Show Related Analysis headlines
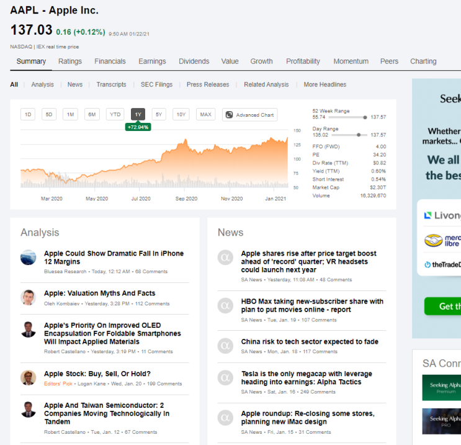This screenshot has height=445, width=461. (266, 84)
